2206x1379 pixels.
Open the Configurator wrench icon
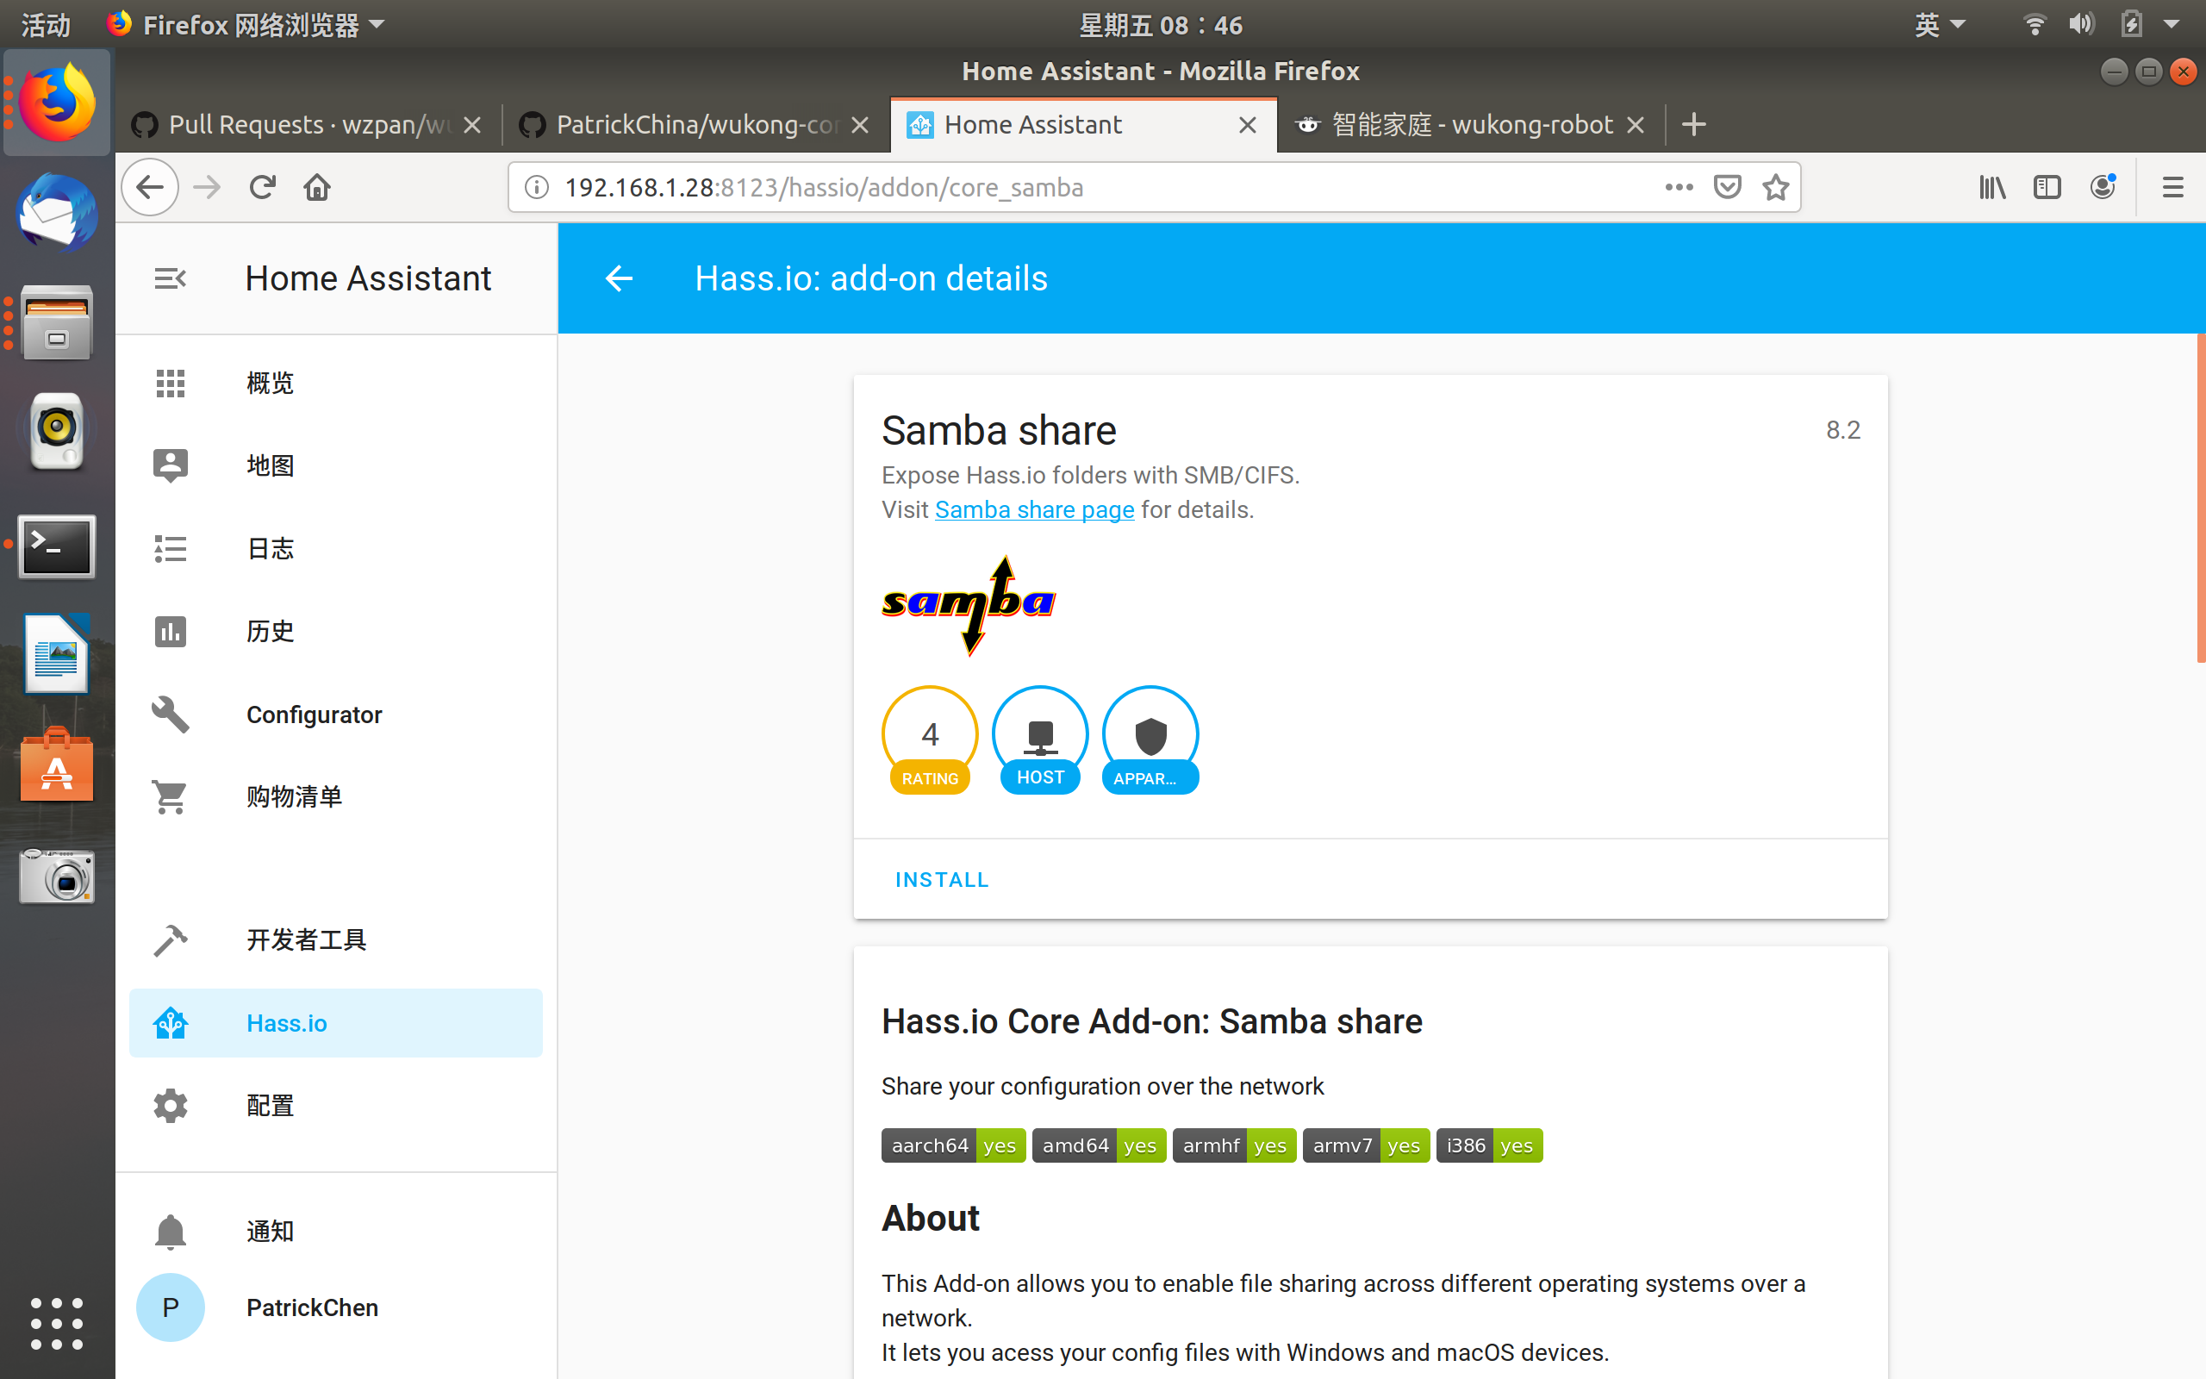tap(171, 714)
